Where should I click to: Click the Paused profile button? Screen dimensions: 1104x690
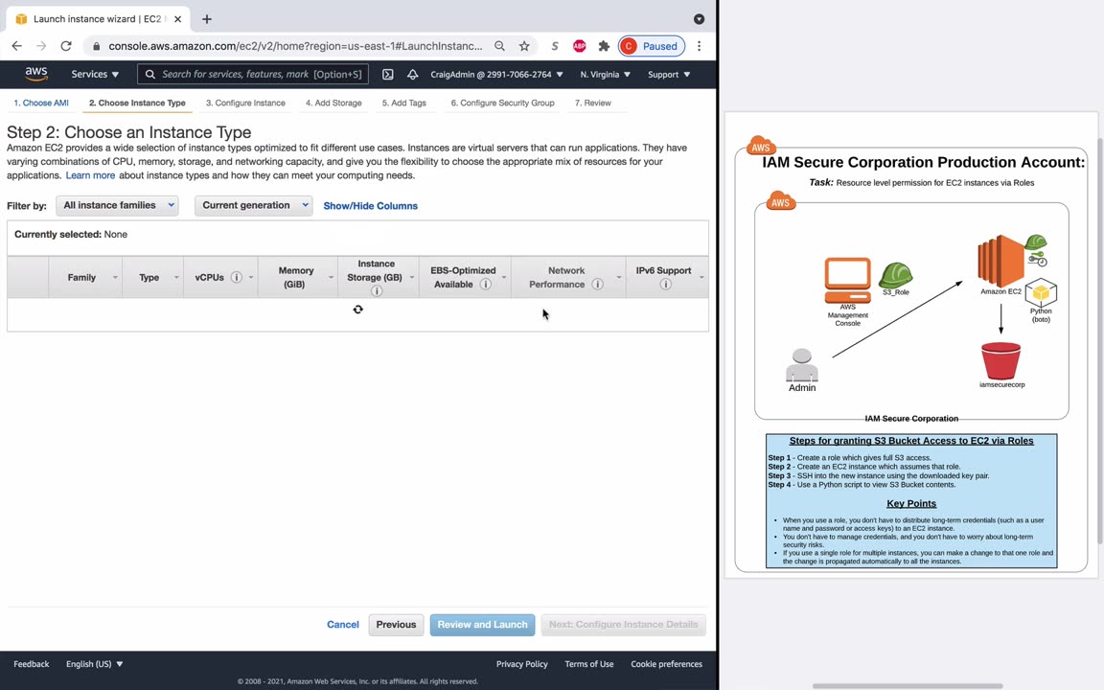[x=652, y=46]
